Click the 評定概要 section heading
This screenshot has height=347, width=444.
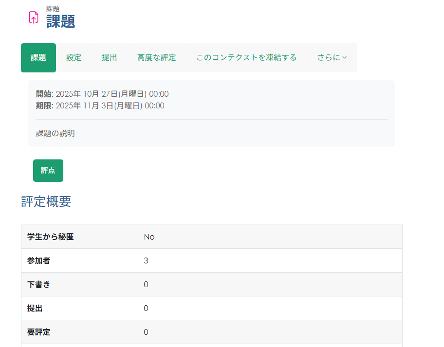[46, 202]
